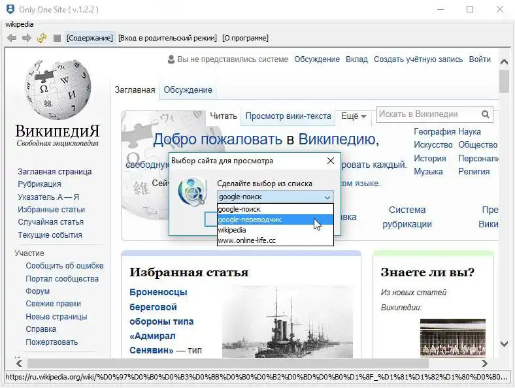Click the Войти link

pos(480,59)
